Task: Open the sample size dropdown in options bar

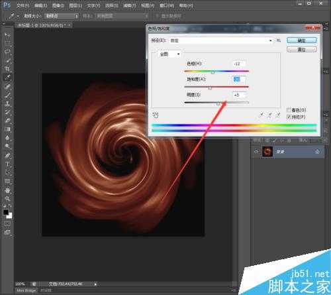Action: [x=62, y=16]
